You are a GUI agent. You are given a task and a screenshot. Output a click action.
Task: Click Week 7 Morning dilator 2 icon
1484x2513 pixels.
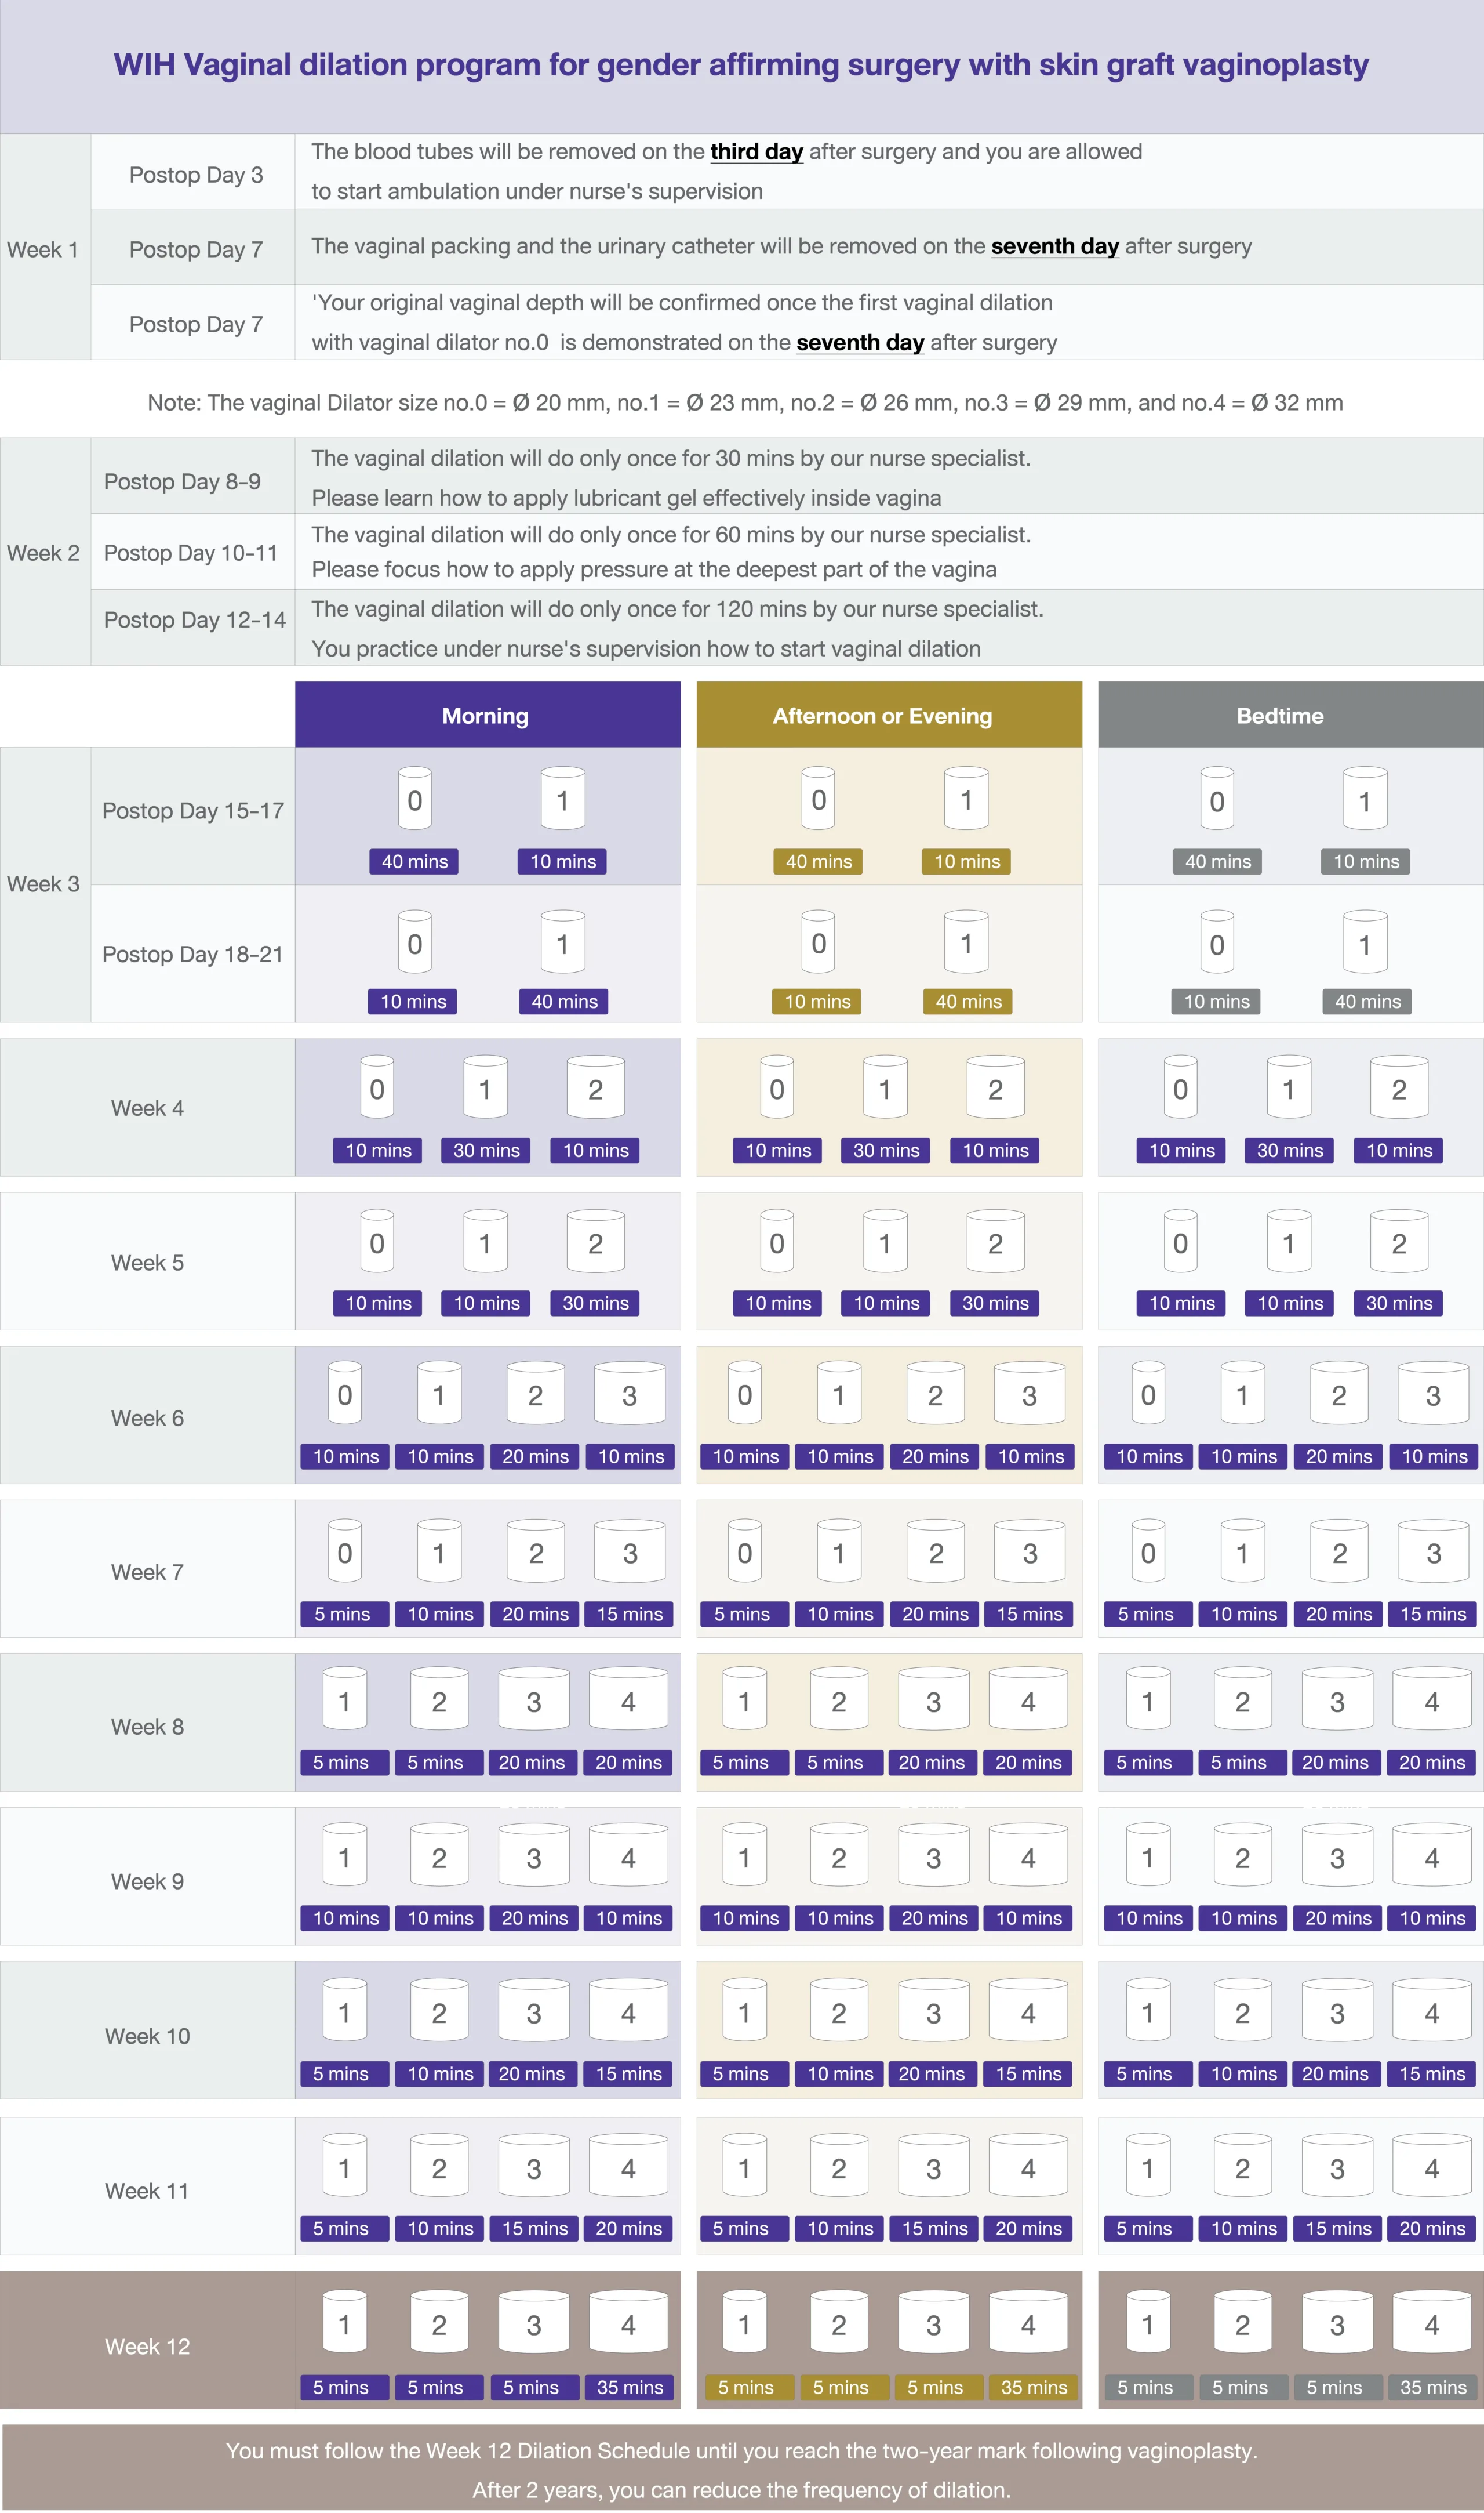pyautogui.click(x=536, y=1551)
